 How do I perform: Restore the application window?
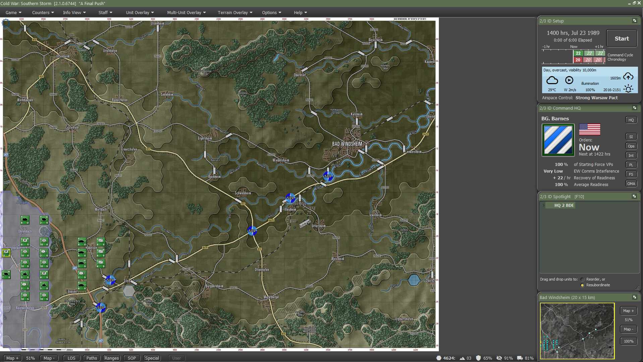[x=634, y=3]
